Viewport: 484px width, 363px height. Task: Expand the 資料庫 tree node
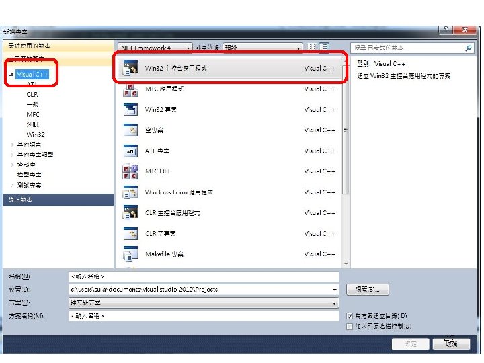click(11, 165)
